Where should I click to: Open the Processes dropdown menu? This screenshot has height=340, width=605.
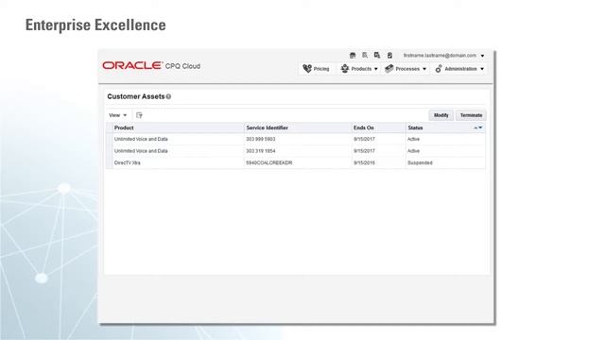click(406, 69)
